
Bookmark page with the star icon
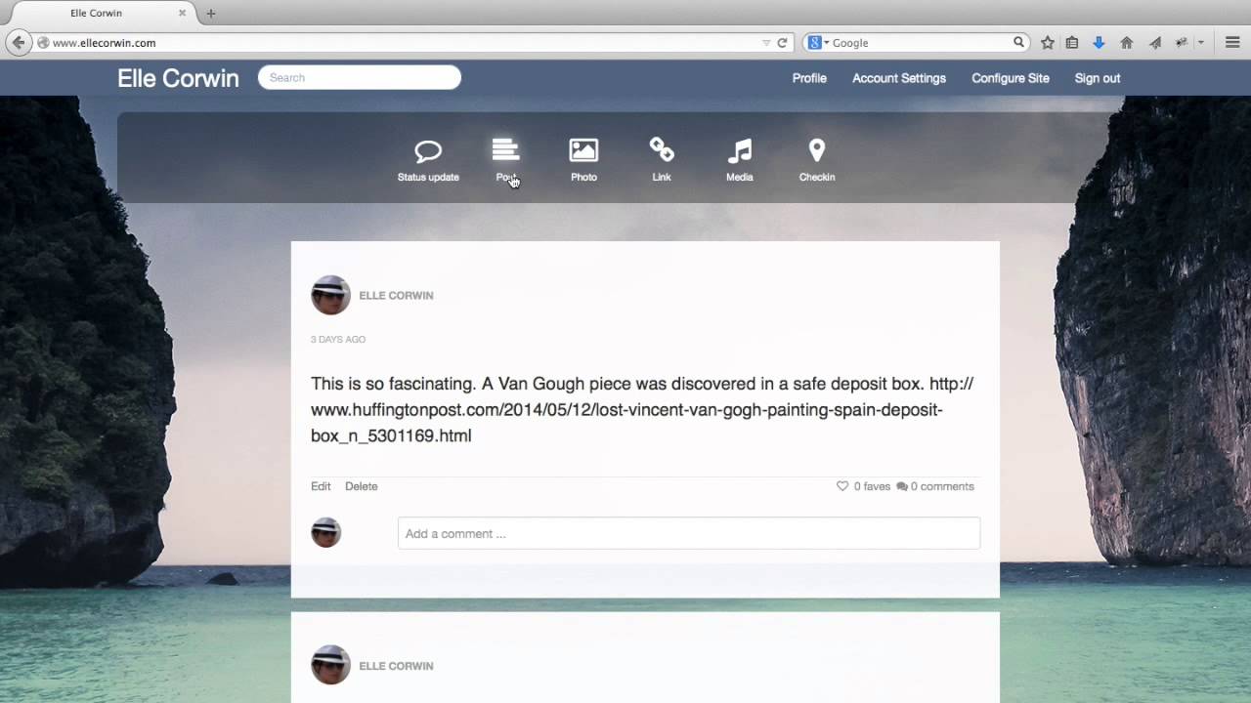tap(1048, 43)
